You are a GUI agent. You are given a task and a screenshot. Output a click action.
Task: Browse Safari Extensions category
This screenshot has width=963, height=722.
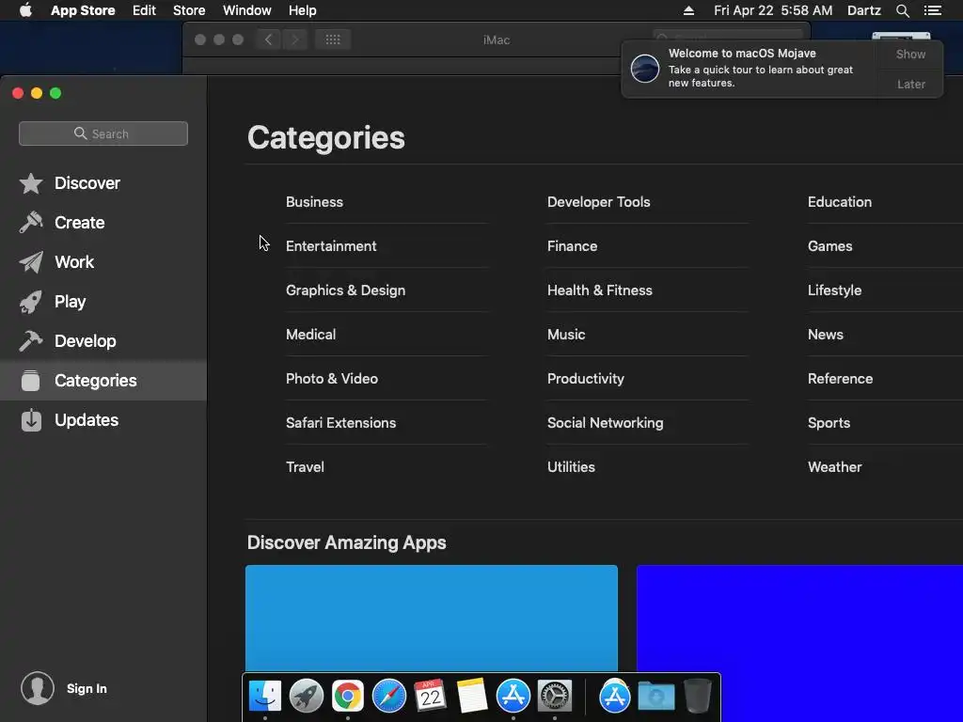click(x=340, y=423)
